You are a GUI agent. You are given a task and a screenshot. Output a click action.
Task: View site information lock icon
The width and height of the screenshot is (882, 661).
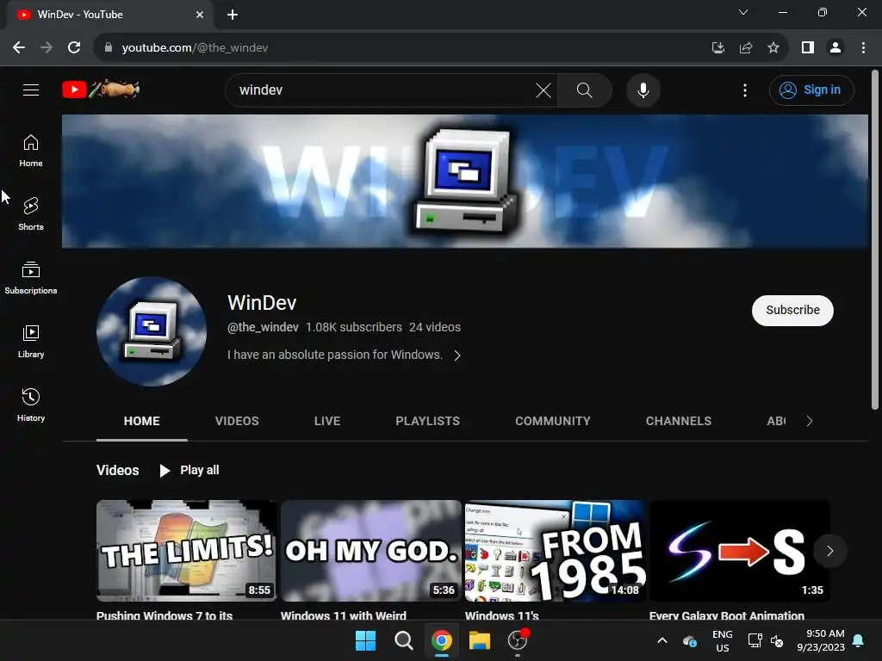point(109,48)
